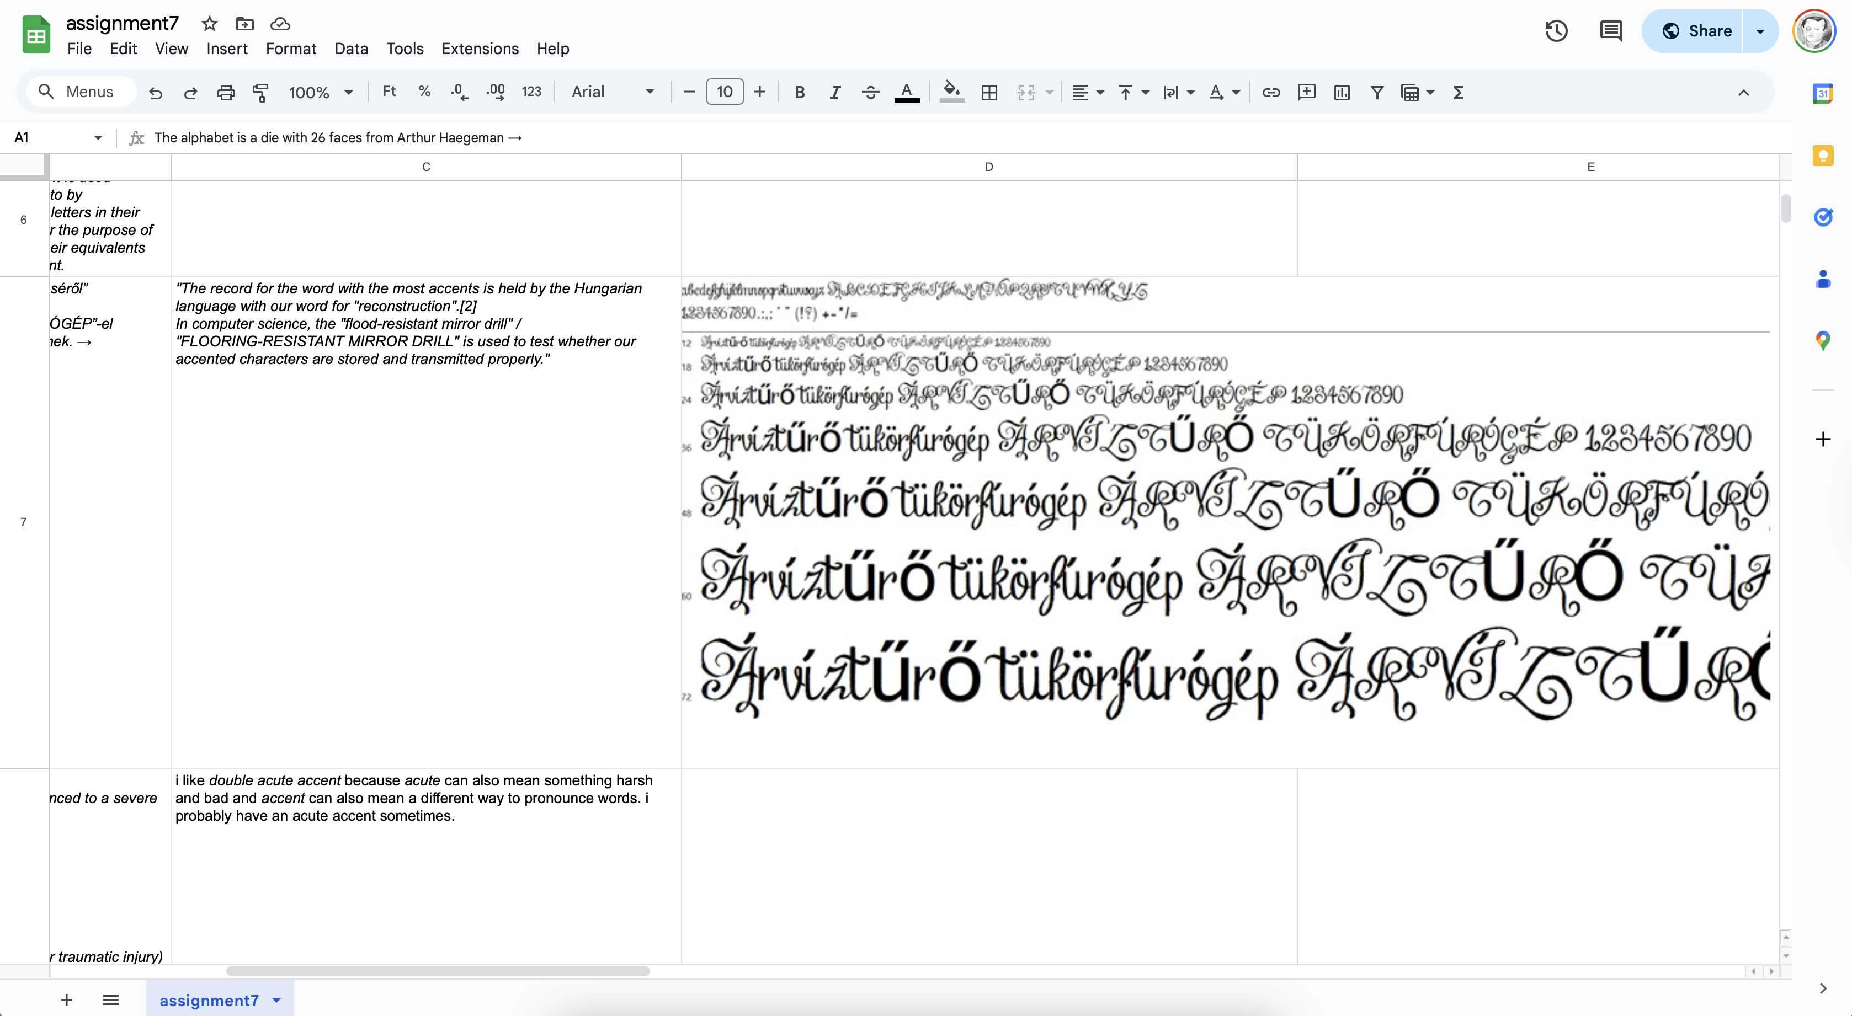
Task: Open the functions sigma icon
Action: [x=1457, y=92]
